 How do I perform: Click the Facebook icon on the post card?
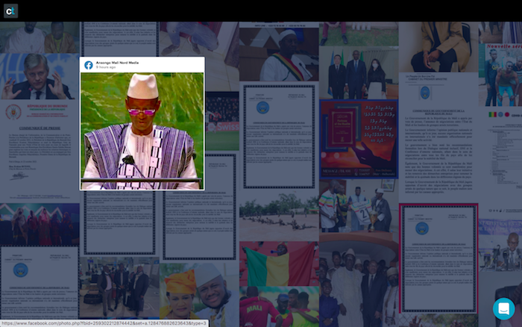point(89,65)
